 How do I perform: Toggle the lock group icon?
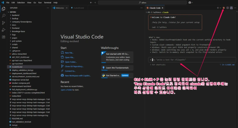tap(231, 8)
